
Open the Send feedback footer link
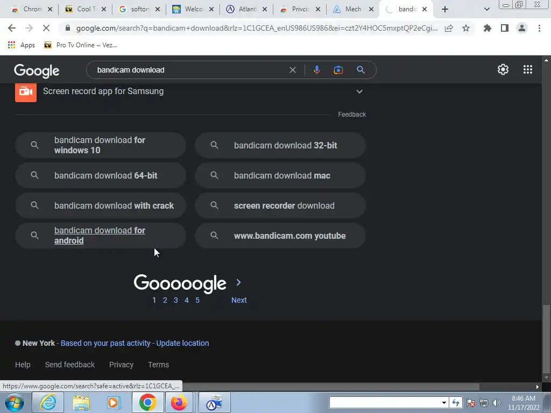coord(69,365)
